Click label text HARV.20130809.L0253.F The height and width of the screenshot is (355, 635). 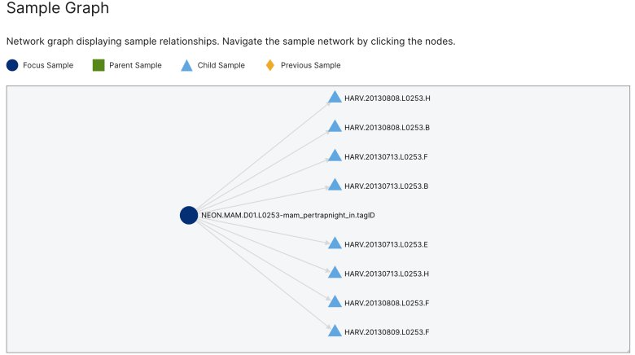click(387, 332)
